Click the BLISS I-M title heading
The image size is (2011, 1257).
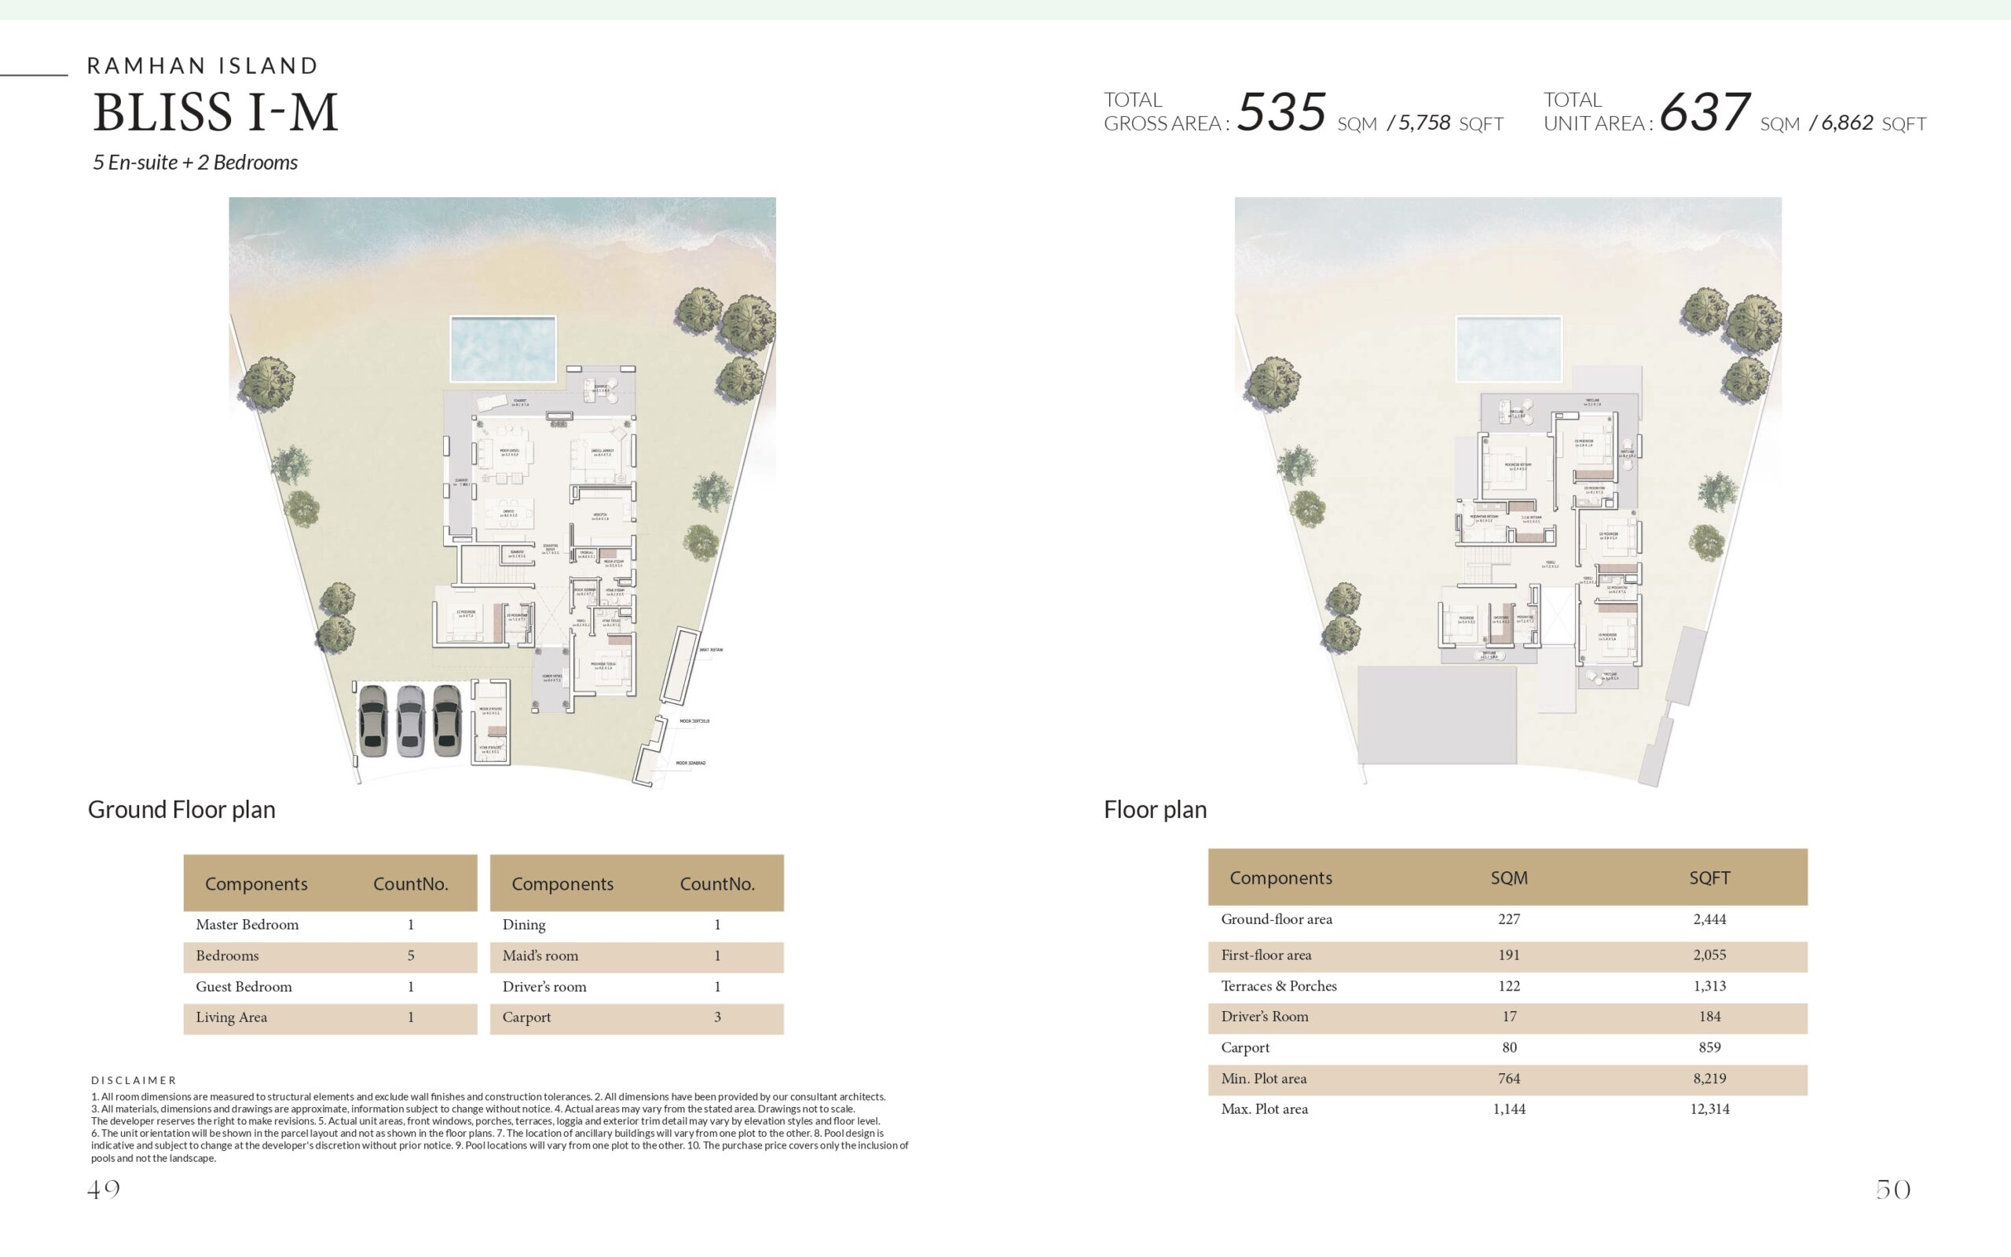[215, 113]
